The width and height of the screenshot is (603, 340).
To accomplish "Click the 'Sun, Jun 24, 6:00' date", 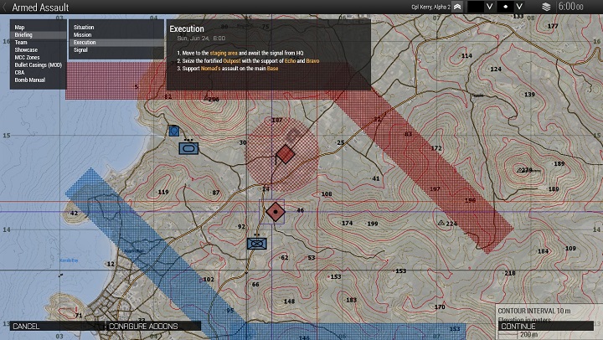I will tap(201, 38).
